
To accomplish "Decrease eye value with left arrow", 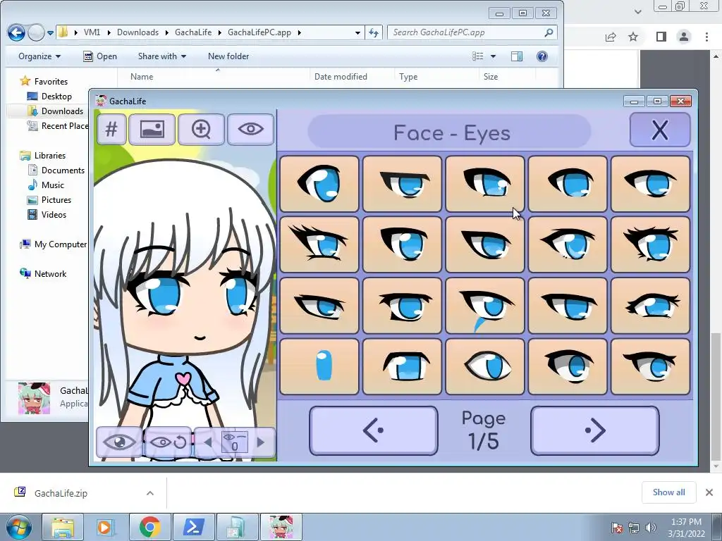I will click(208, 442).
